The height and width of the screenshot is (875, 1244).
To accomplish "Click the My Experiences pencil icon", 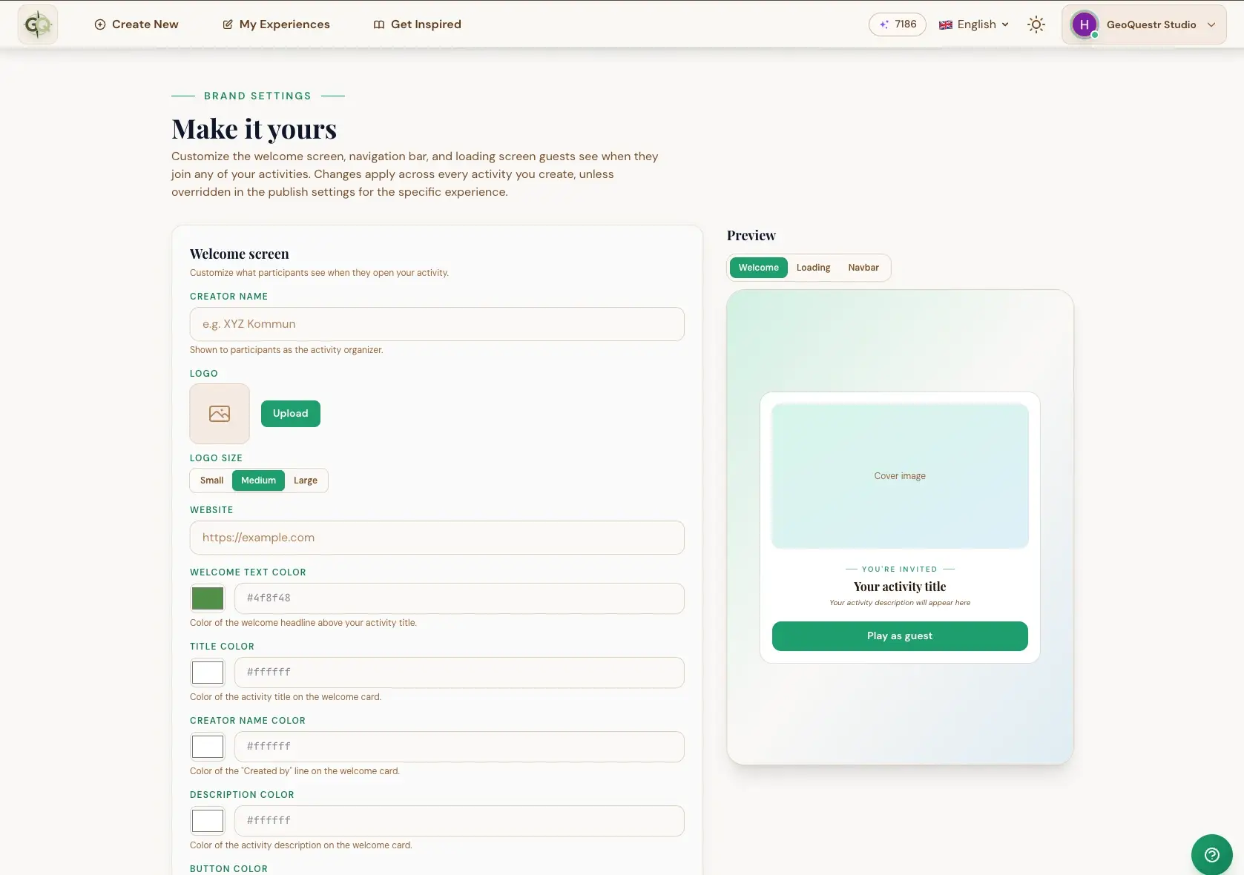I will [228, 24].
